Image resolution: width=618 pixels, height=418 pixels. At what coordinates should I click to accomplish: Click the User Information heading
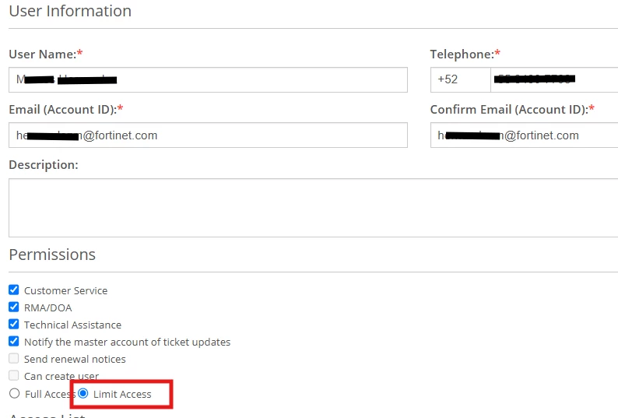pos(70,11)
